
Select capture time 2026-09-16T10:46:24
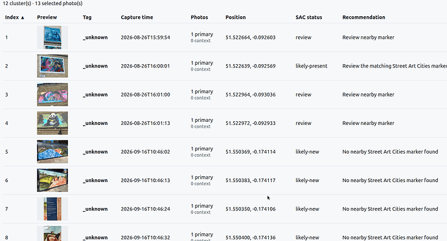[x=145, y=209]
